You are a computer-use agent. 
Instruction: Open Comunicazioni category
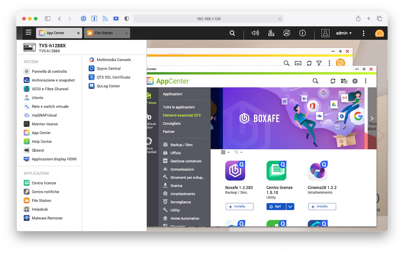coord(178,169)
